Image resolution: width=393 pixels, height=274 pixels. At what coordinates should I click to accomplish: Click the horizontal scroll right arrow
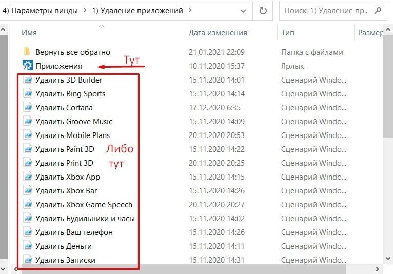click(x=377, y=269)
